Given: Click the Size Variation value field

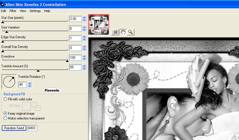Looking at the screenshot, I should 75,29.
